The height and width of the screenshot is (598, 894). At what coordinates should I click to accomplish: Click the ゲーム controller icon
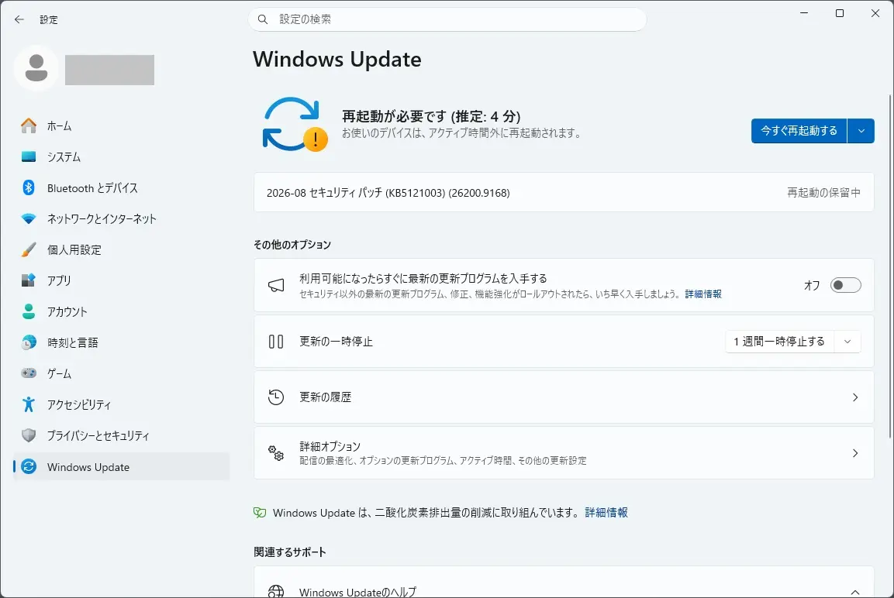pyautogui.click(x=29, y=373)
